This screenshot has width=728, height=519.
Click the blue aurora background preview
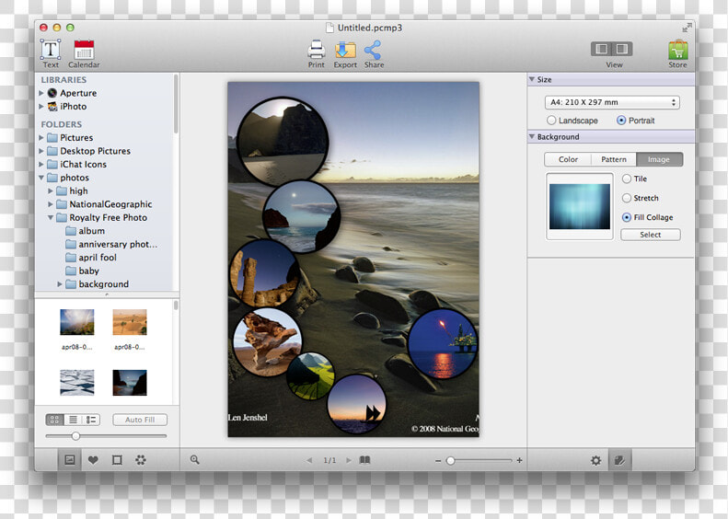580,206
